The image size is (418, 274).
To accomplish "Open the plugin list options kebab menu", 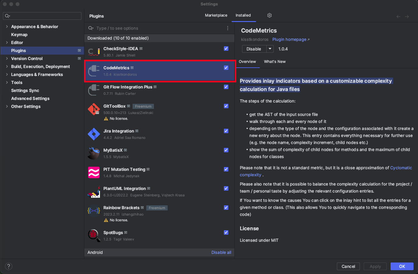I will [228, 28].
